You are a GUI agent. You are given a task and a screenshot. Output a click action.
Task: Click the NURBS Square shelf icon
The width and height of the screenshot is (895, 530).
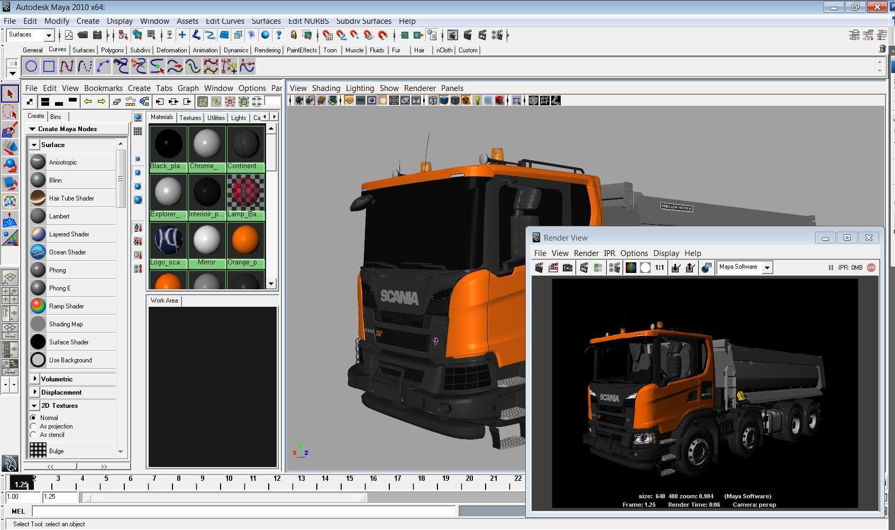click(x=49, y=66)
